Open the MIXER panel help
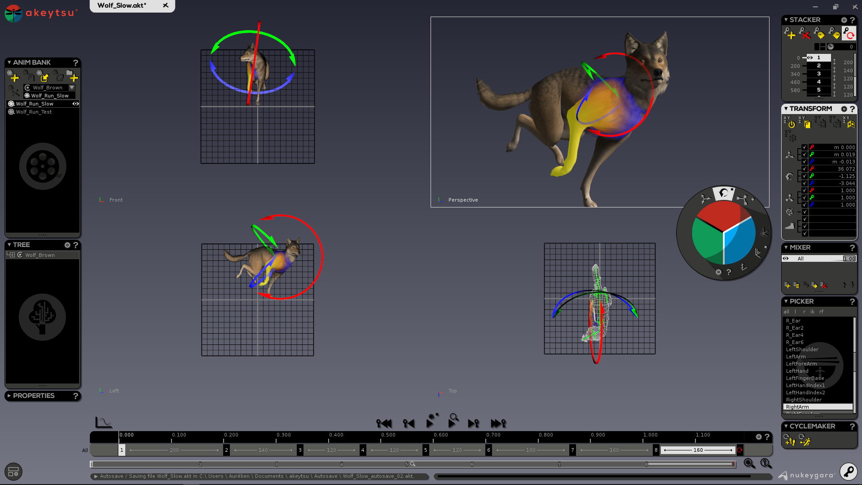Image resolution: width=862 pixels, height=485 pixels. (x=853, y=247)
